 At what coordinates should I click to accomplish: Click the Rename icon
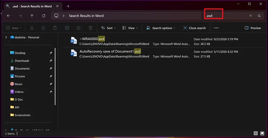point(67,28)
